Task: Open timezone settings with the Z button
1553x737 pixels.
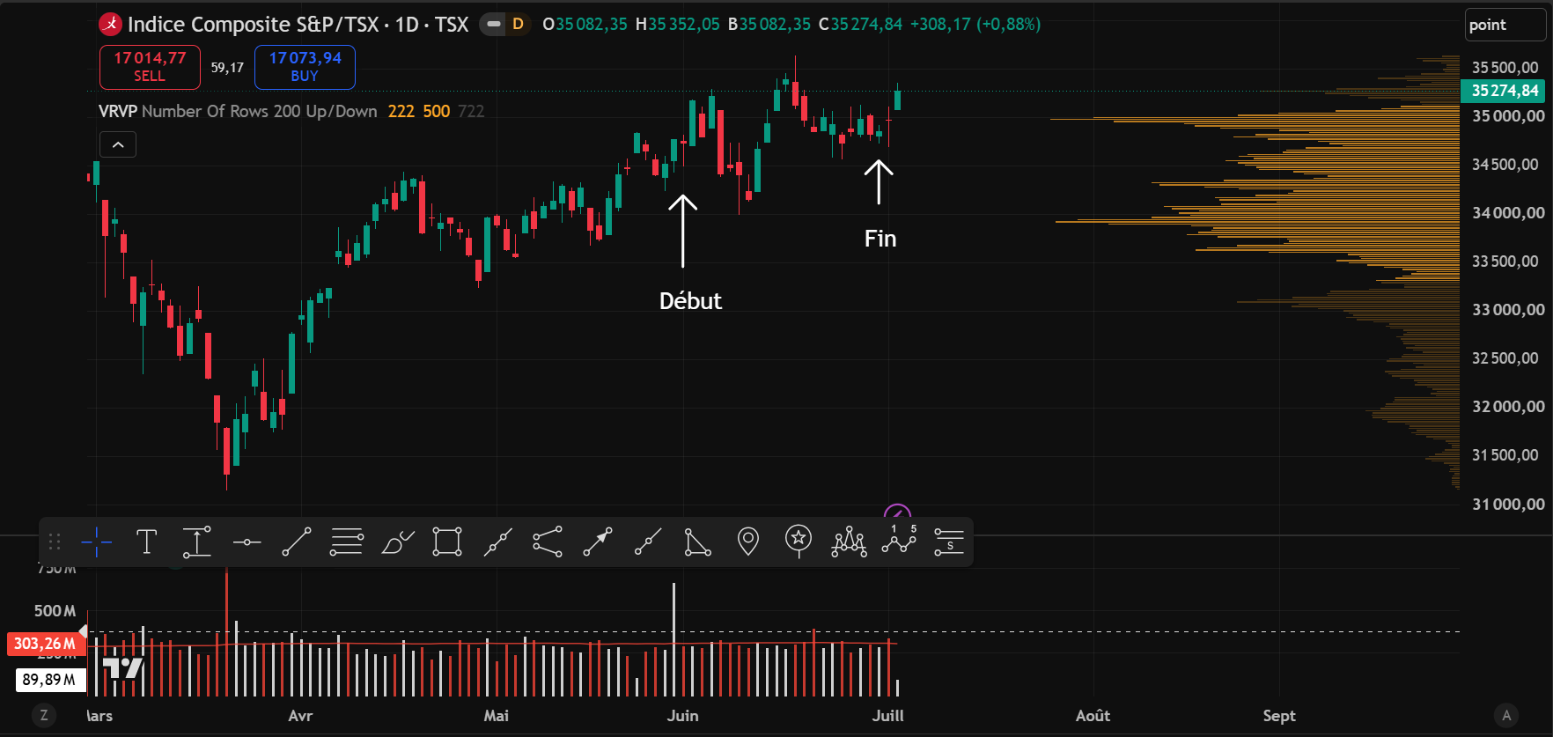Action: 44,716
